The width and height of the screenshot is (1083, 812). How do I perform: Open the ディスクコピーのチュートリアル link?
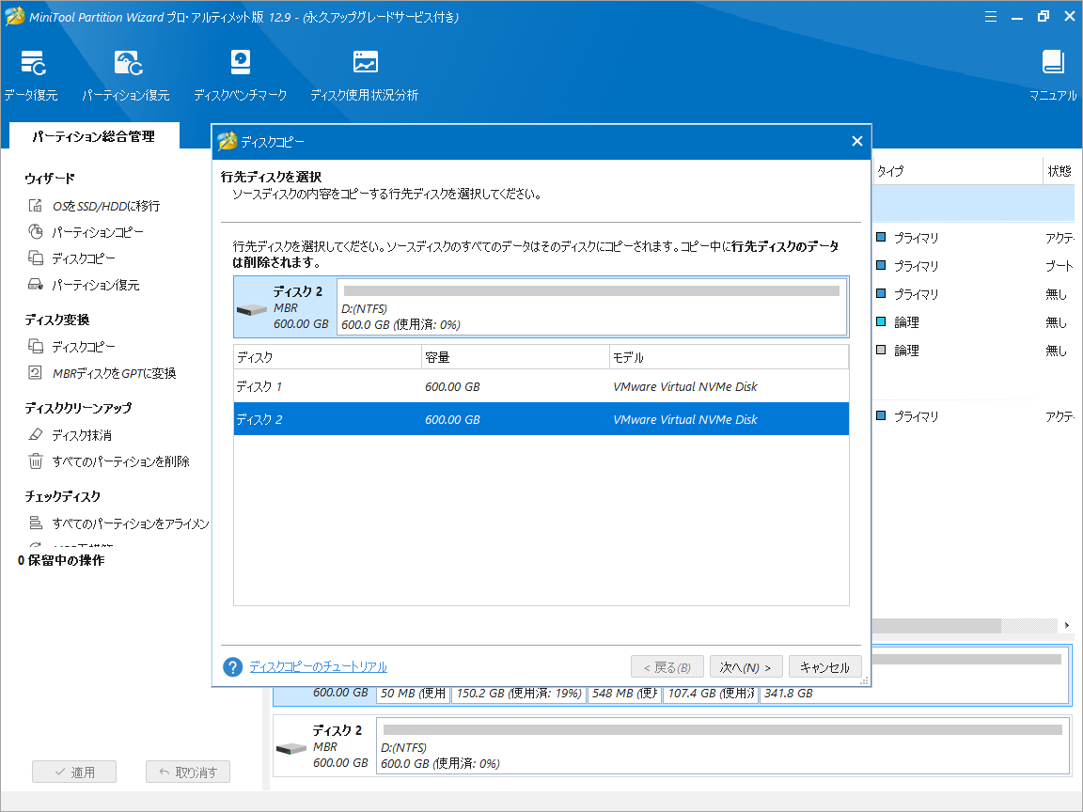[x=319, y=667]
